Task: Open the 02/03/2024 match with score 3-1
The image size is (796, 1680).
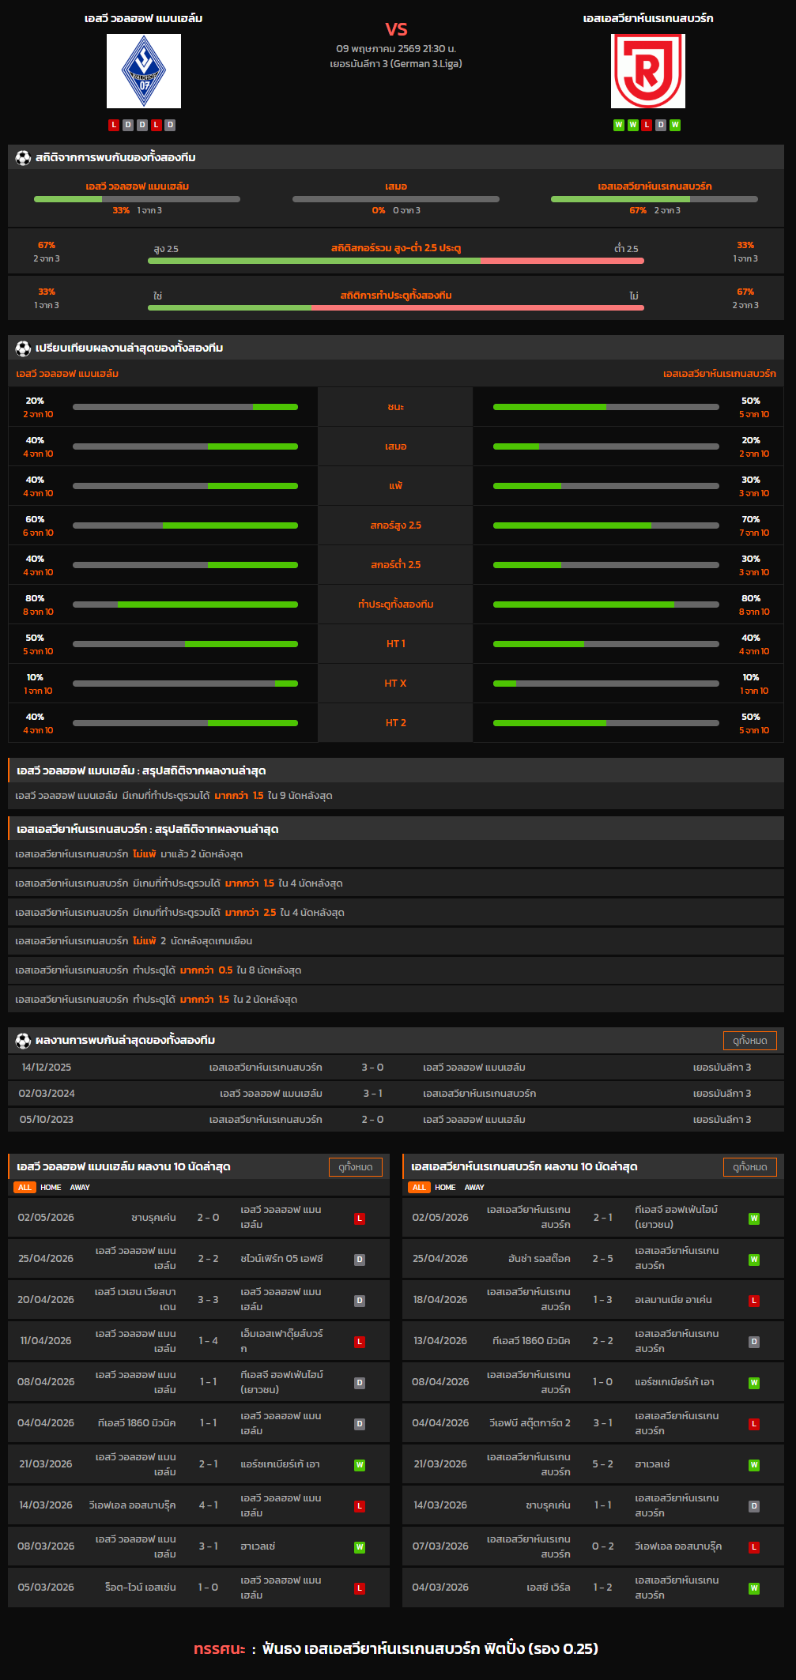Action: (x=396, y=1093)
